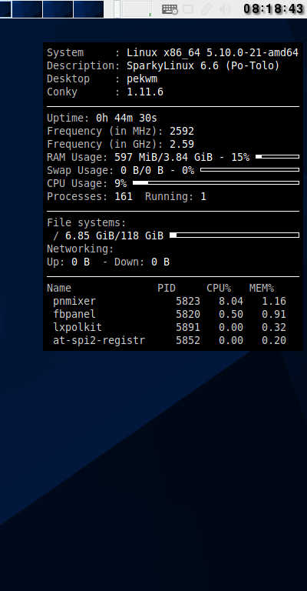Click the display monitor tray icon
The image size is (307, 591).
(x=188, y=9)
